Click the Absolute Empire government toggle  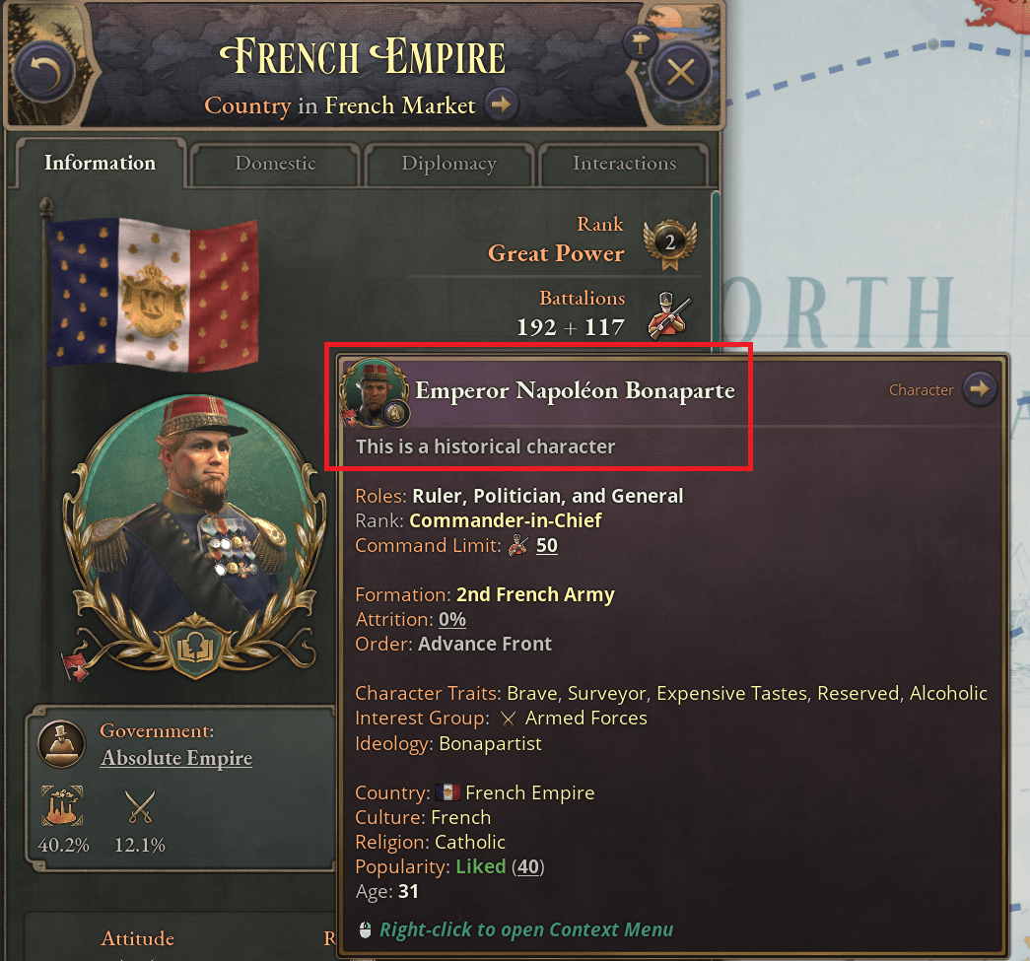(175, 759)
